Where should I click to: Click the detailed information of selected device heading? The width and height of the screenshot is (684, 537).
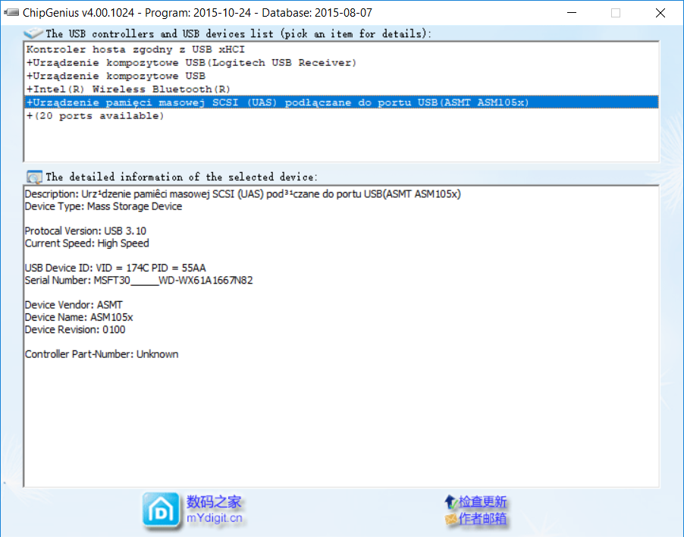[181, 177]
